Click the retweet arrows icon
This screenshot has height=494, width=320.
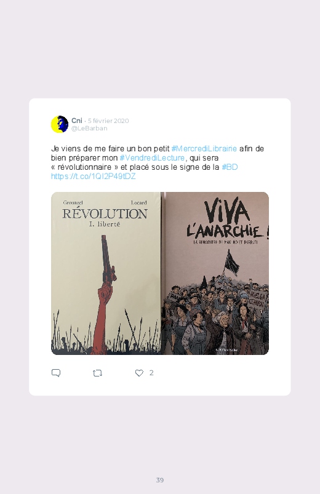[x=97, y=373]
